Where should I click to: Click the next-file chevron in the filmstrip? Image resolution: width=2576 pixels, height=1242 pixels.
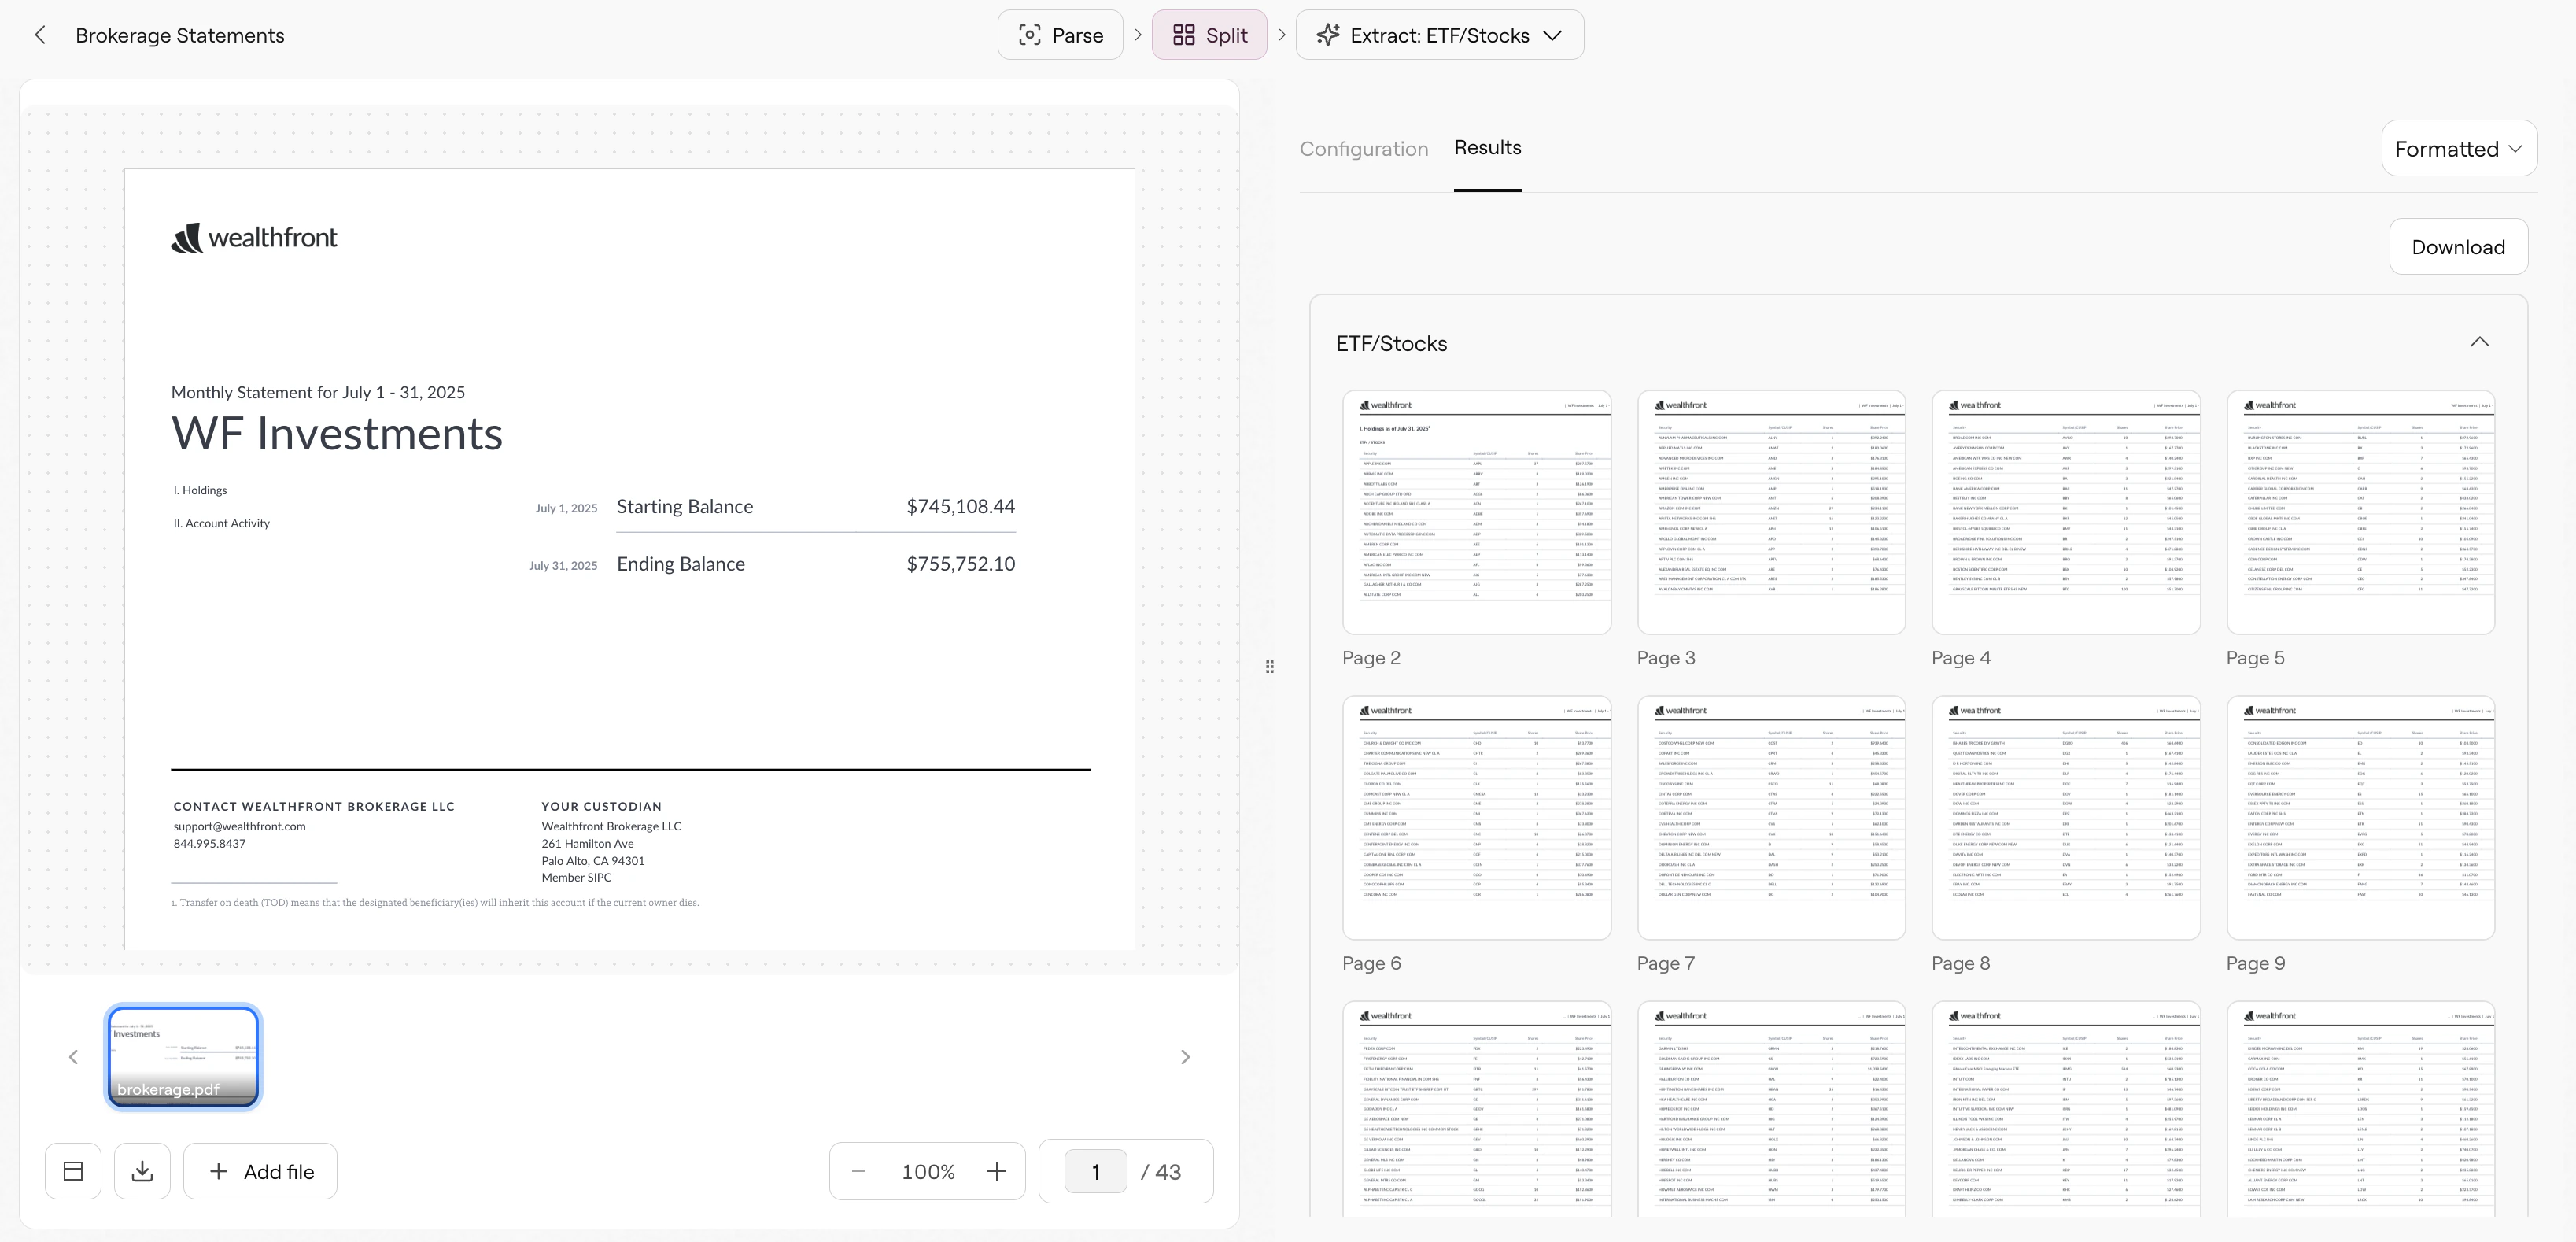(1186, 1056)
